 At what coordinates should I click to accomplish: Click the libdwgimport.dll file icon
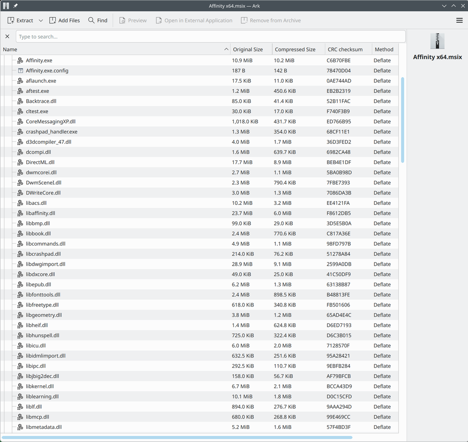pyautogui.click(x=20, y=264)
